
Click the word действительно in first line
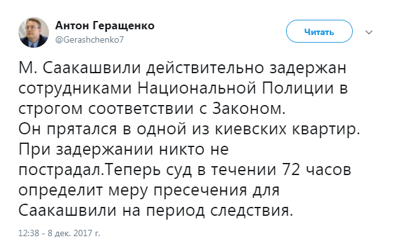coord(205,69)
